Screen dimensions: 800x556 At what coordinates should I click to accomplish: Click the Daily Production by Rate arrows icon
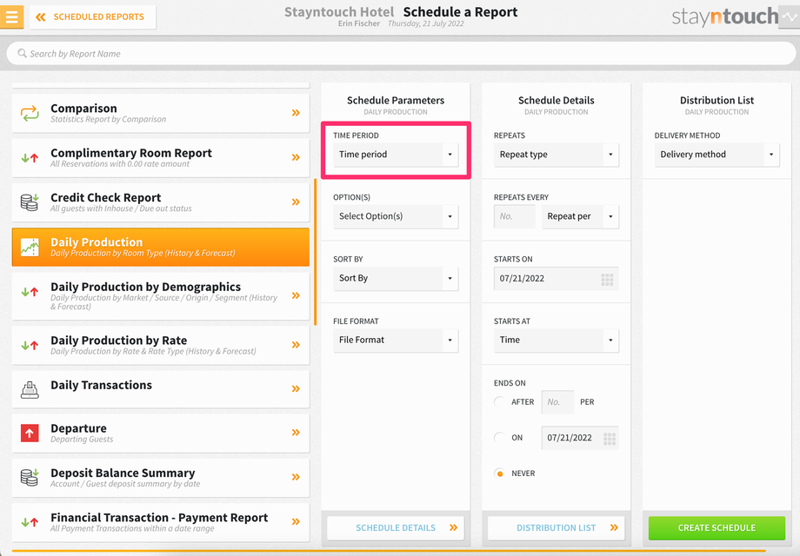[30, 346]
